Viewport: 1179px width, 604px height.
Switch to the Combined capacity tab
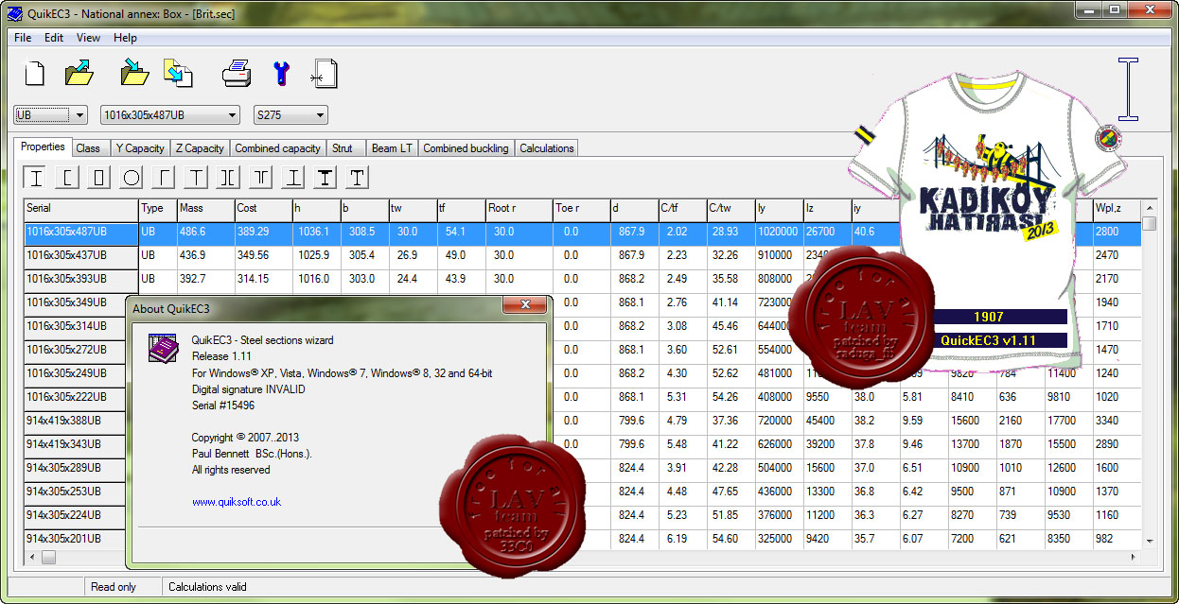pyautogui.click(x=277, y=148)
